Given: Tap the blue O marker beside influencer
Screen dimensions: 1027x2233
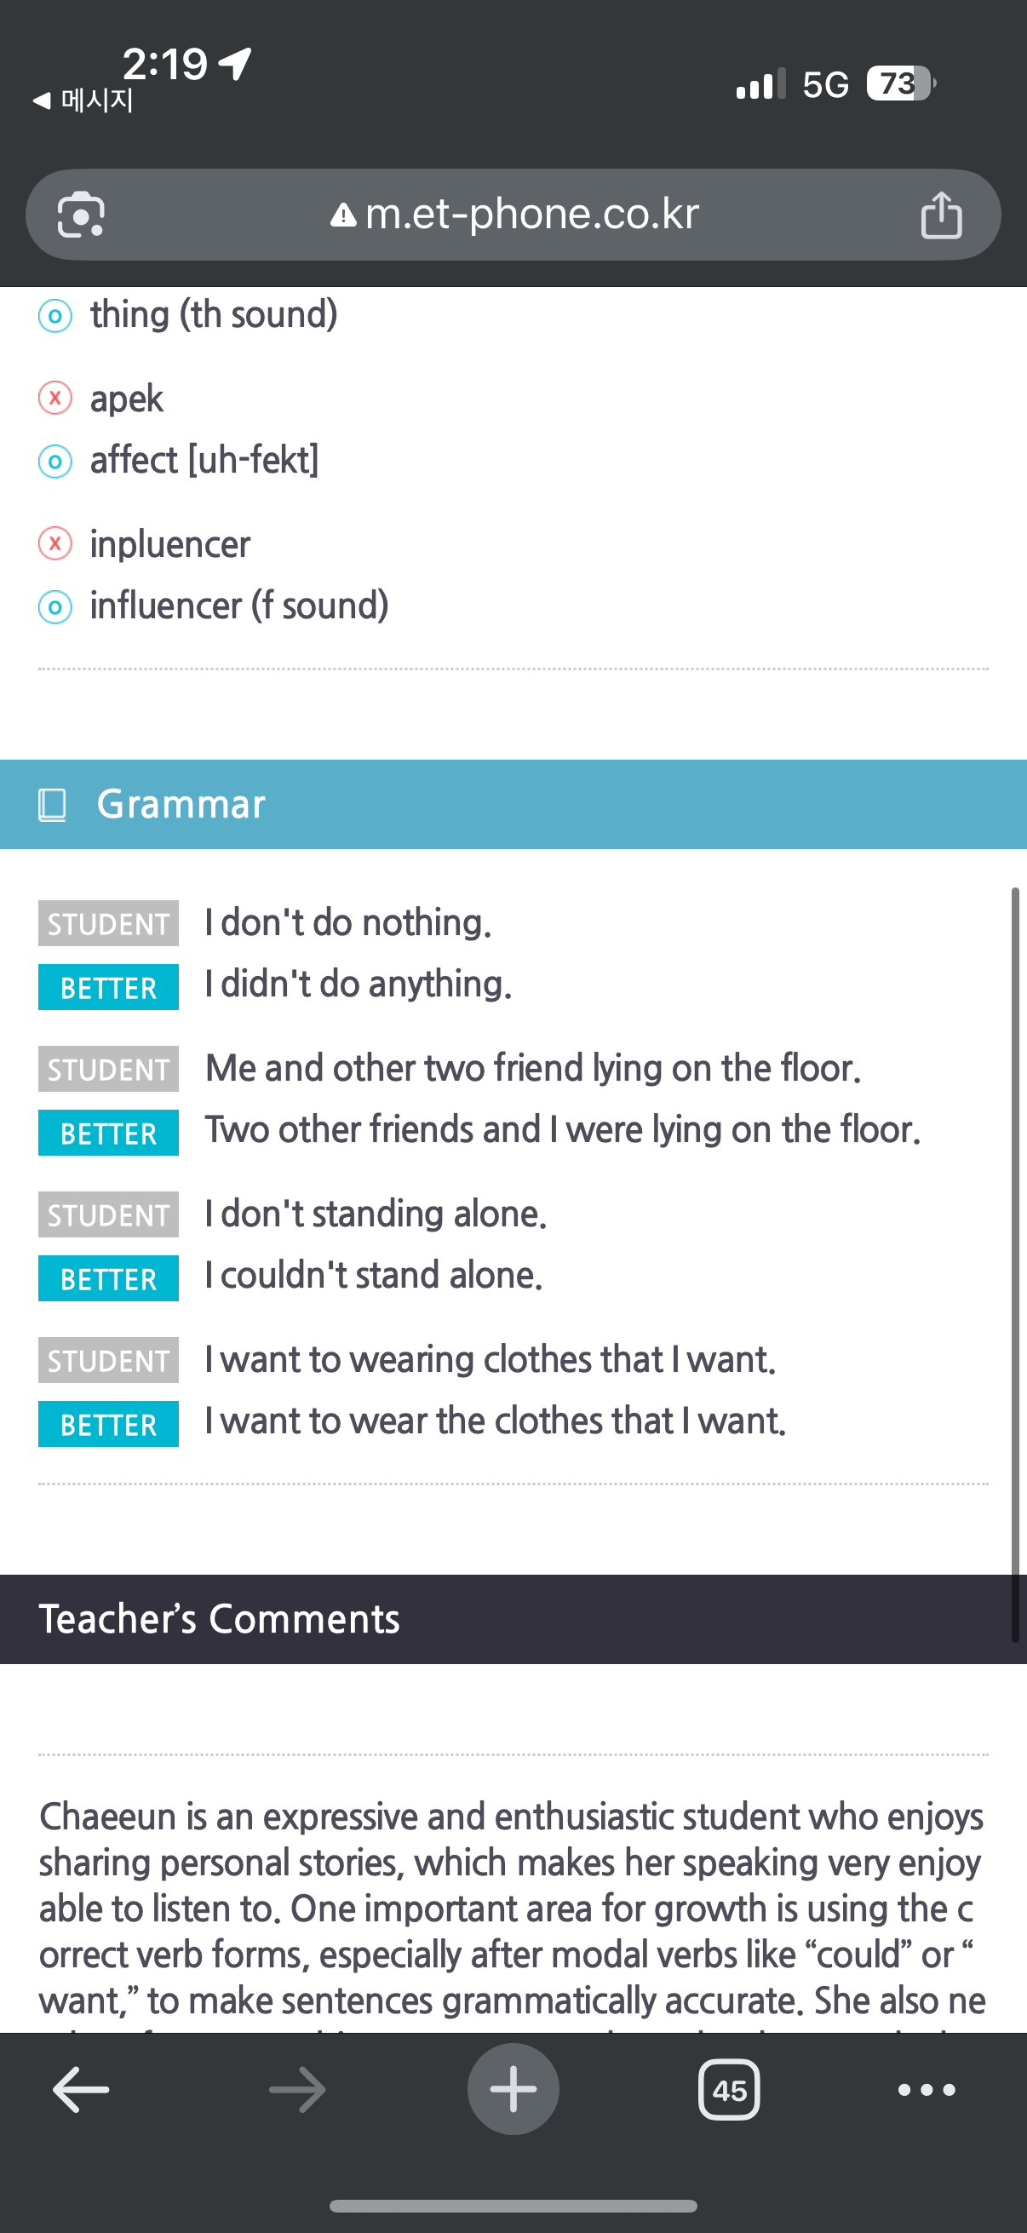Looking at the screenshot, I should pyautogui.click(x=55, y=606).
